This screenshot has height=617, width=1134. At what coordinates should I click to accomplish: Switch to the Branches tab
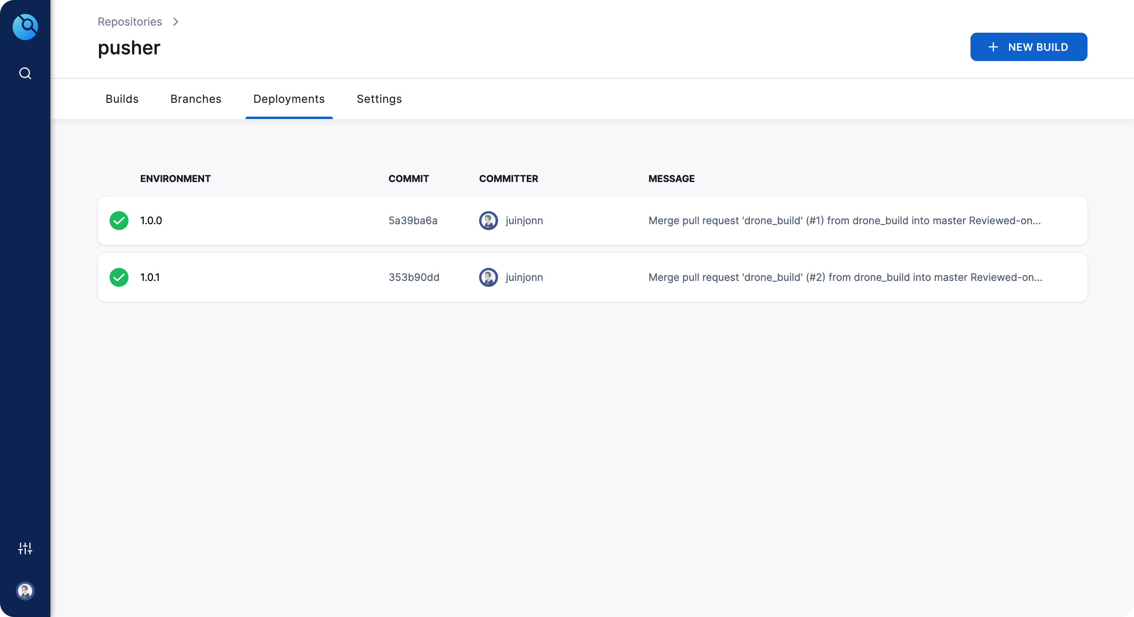coord(196,99)
